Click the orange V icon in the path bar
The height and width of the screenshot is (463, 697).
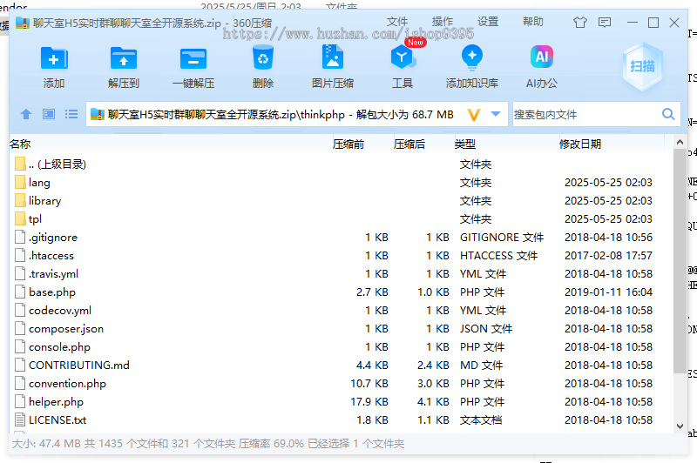pos(474,115)
